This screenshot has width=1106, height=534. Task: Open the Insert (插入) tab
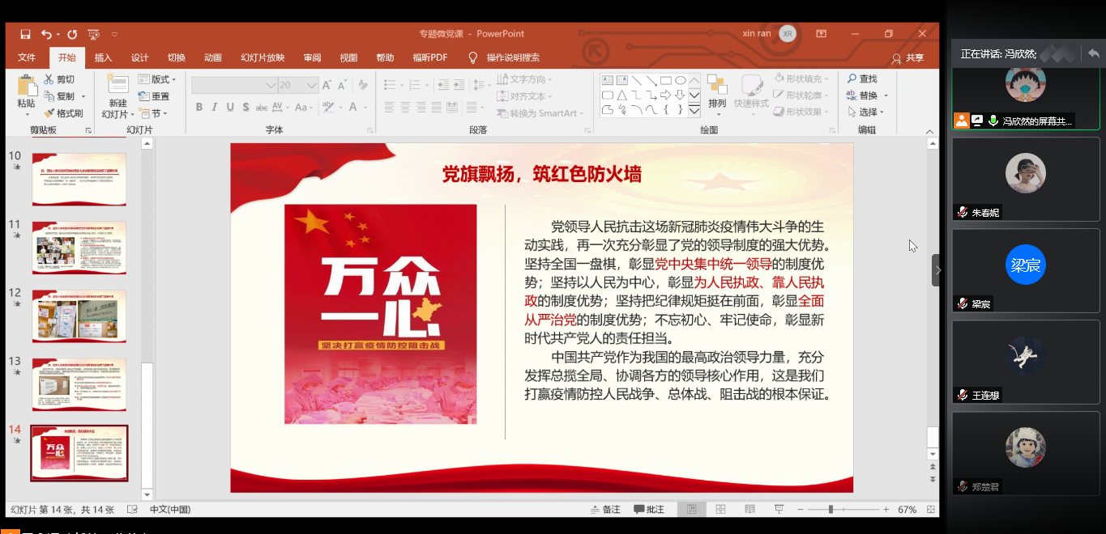103,57
